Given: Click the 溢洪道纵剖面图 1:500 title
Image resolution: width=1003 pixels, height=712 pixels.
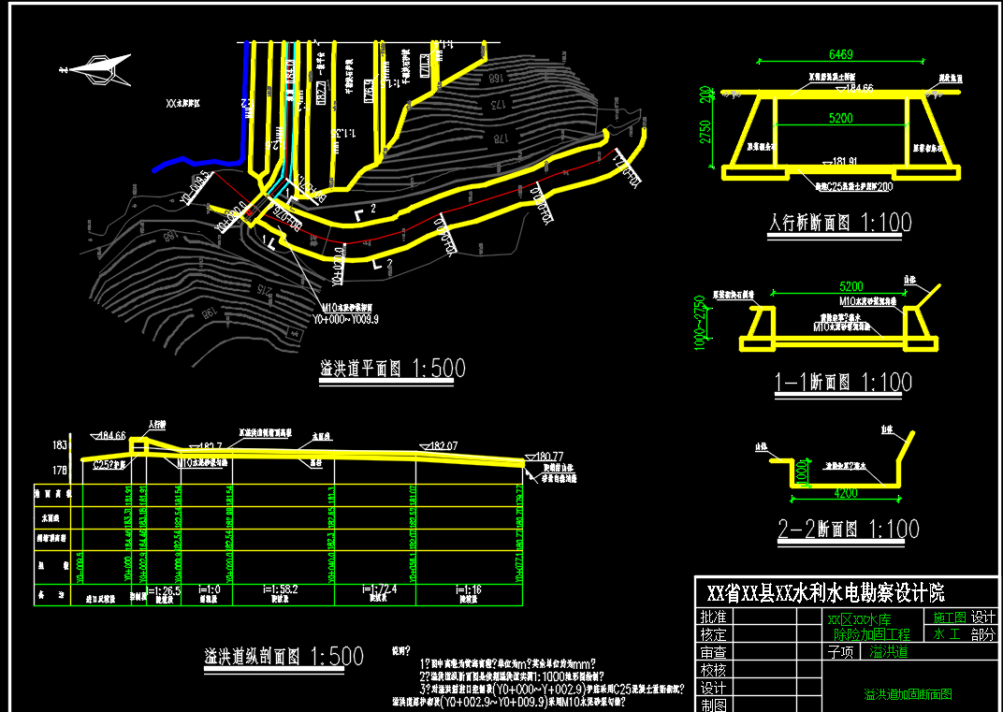Looking at the screenshot, I should tap(283, 657).
